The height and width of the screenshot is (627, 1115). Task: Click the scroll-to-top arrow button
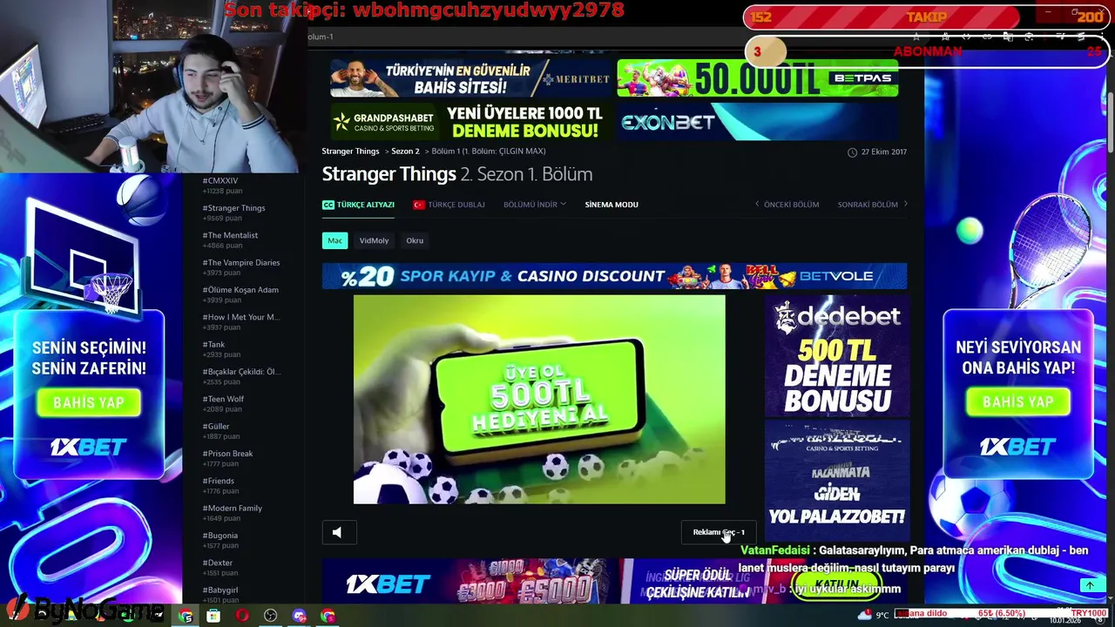(1089, 586)
